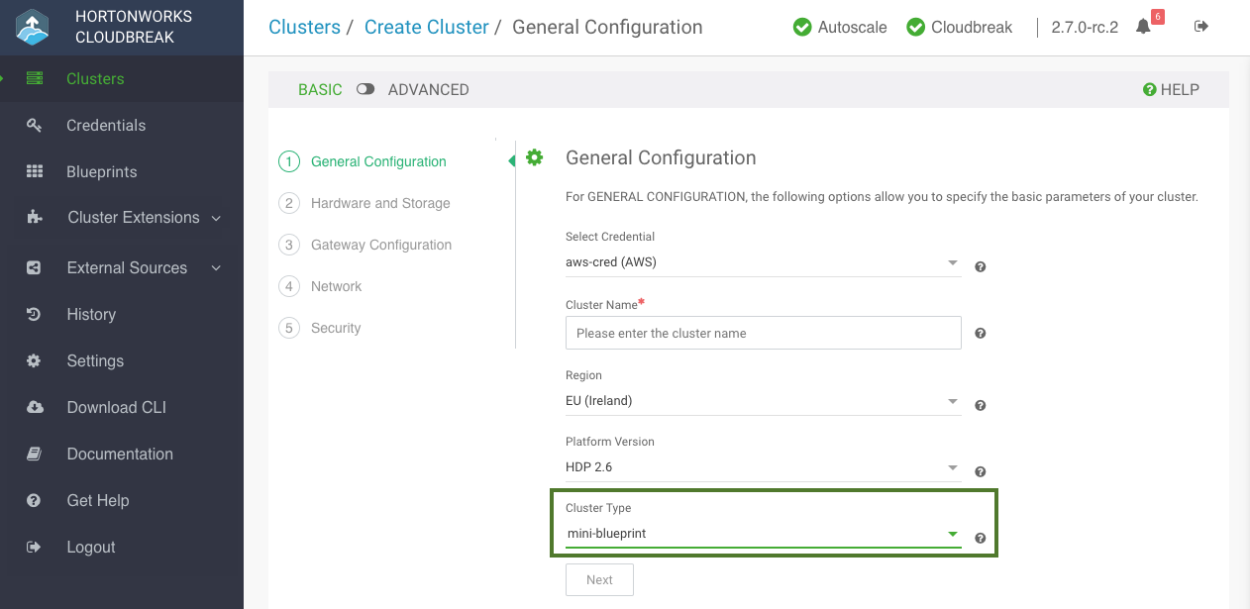Click the sign-out icon in top bar
The width and height of the screenshot is (1250, 609).
point(1201,27)
